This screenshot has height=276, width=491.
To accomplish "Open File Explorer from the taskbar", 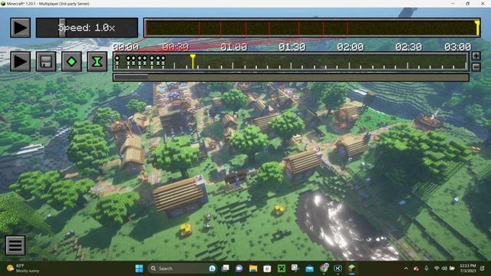I will tap(253, 268).
